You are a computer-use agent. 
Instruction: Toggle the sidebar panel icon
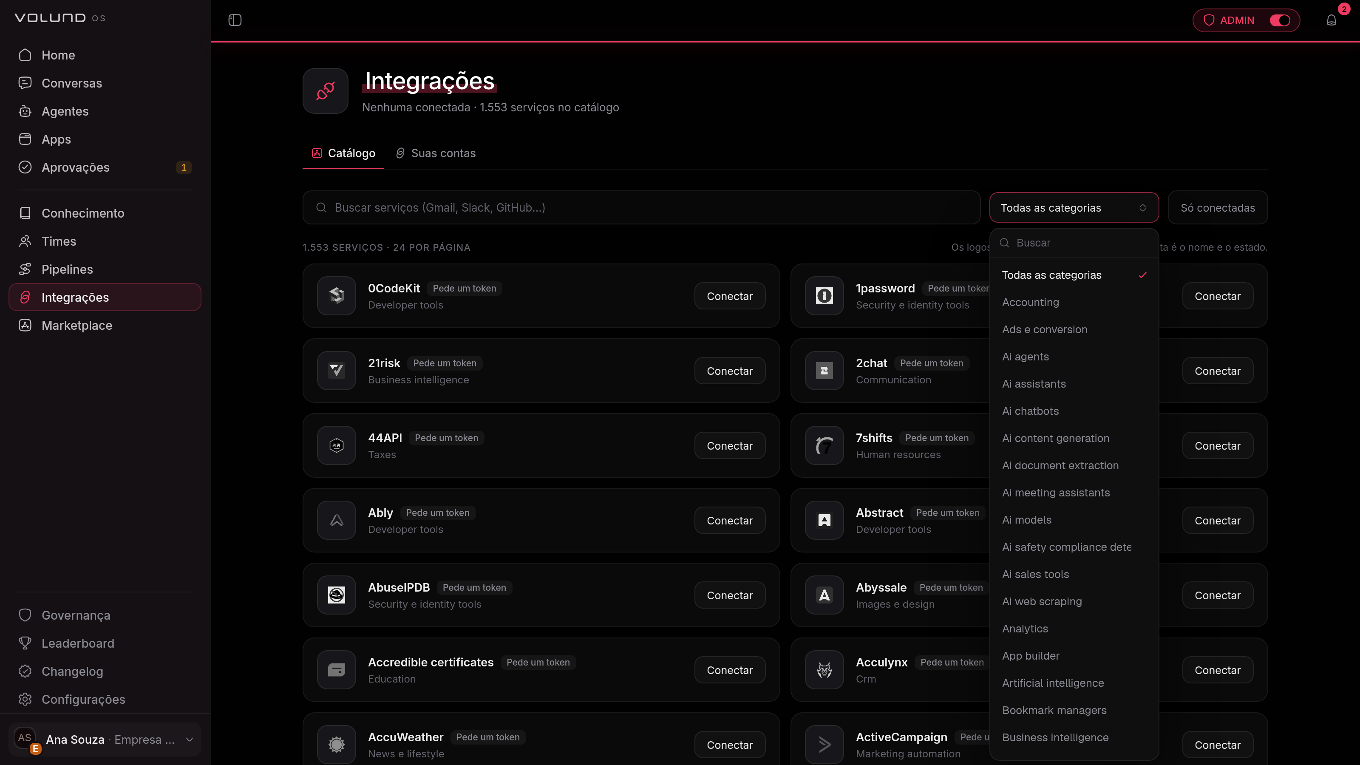tap(235, 20)
